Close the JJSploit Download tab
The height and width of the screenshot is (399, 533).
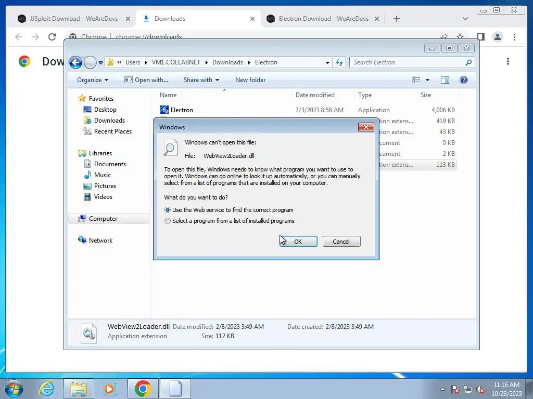pyautogui.click(x=128, y=19)
